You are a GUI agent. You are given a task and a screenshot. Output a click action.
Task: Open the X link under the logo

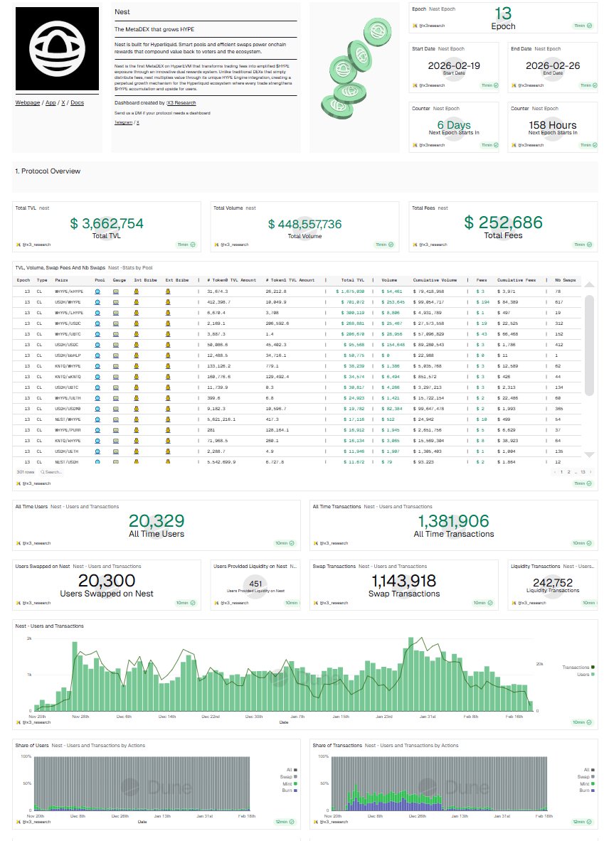coord(63,102)
